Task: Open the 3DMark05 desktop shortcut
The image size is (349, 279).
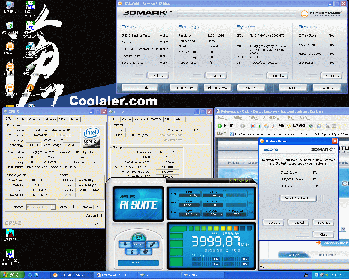Action: (x=10, y=69)
